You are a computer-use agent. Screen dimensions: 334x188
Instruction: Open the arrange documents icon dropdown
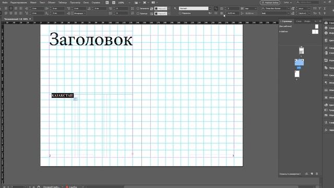(x=154, y=3)
